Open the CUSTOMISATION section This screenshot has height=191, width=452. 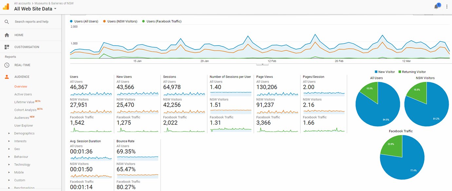[x=27, y=47]
